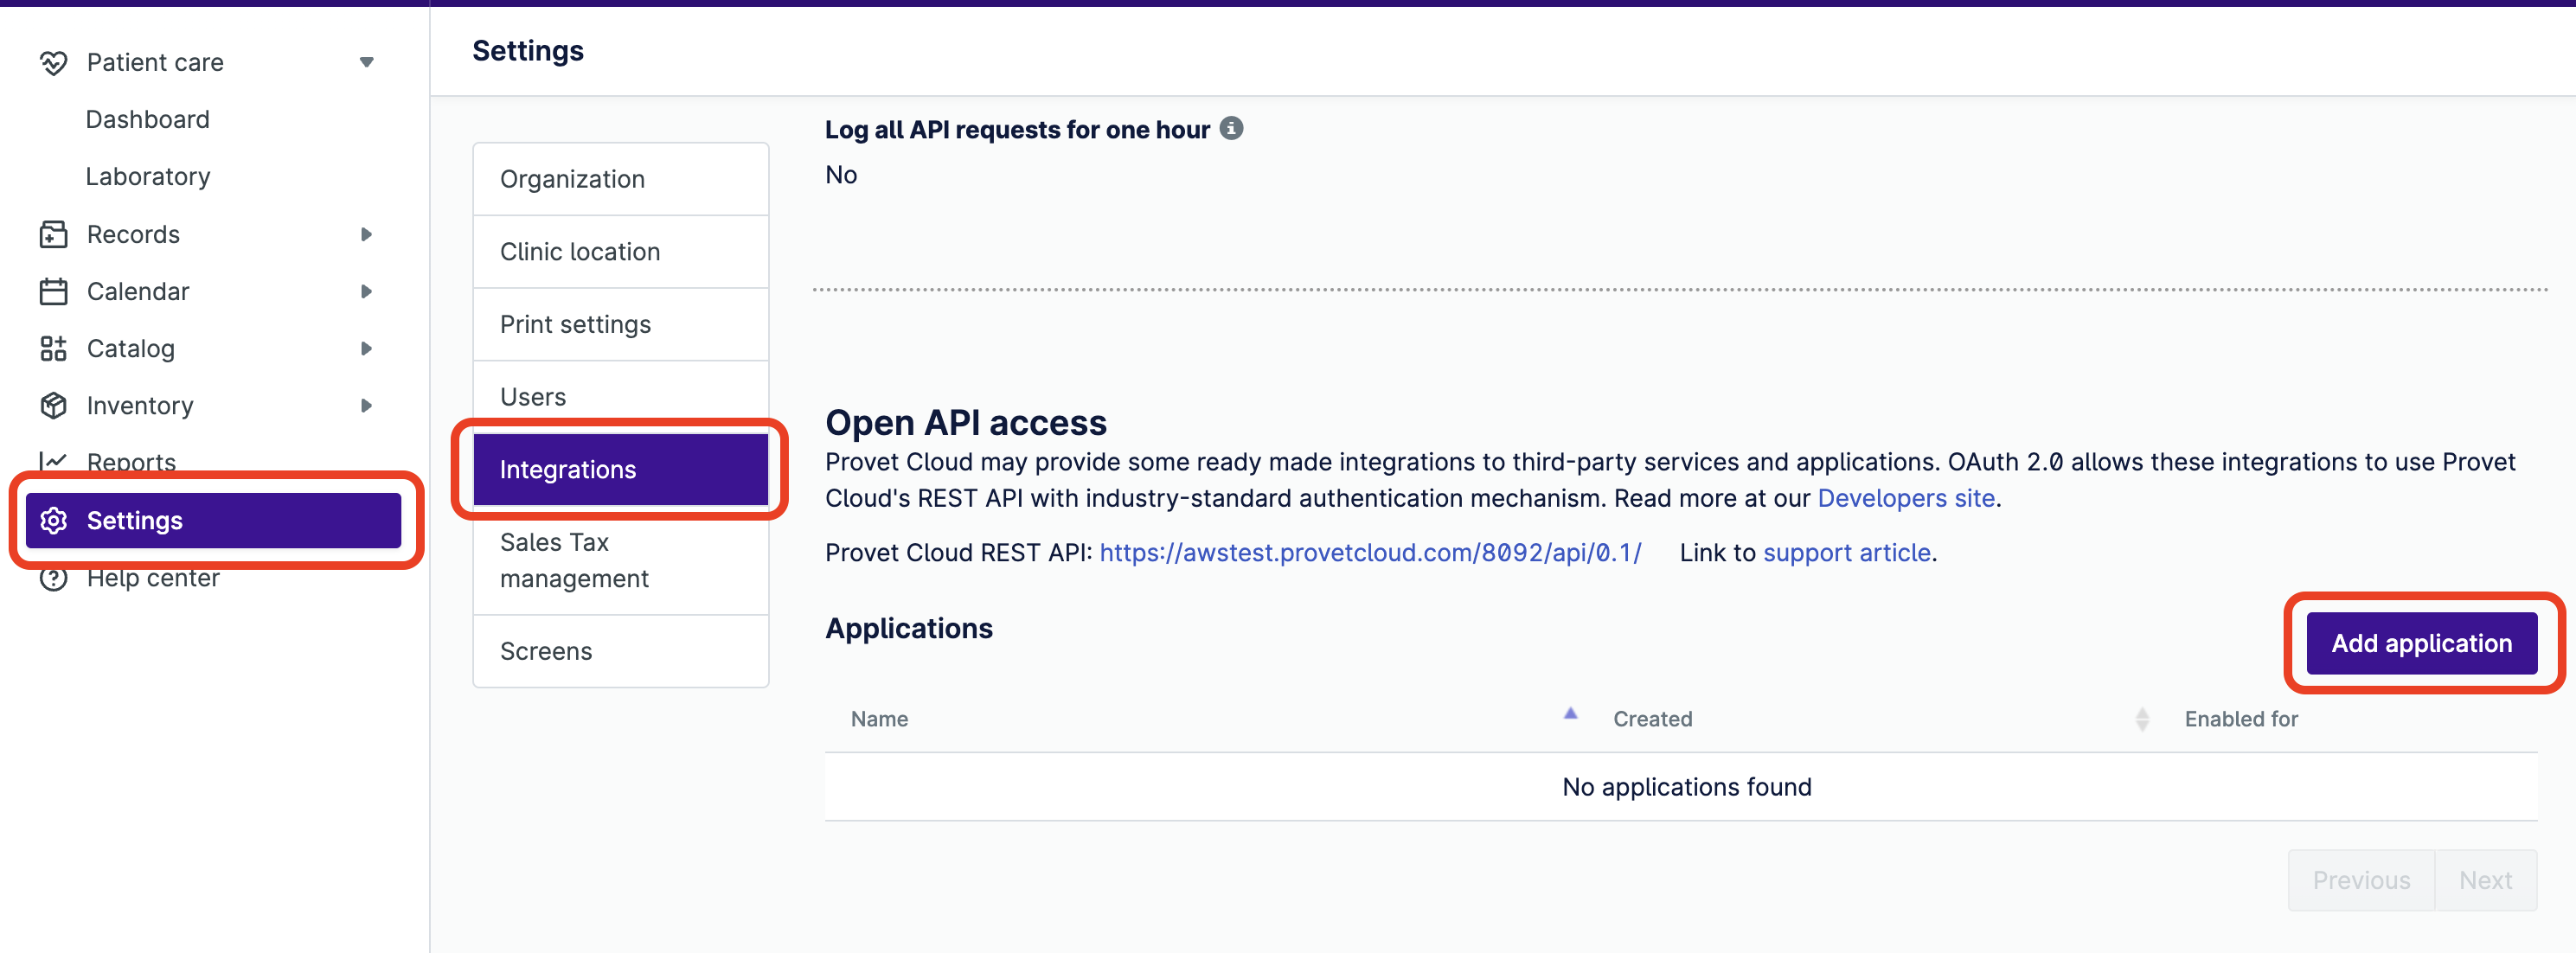This screenshot has width=2576, height=953.
Task: Click the Reports chart icon
Action: pyautogui.click(x=53, y=461)
